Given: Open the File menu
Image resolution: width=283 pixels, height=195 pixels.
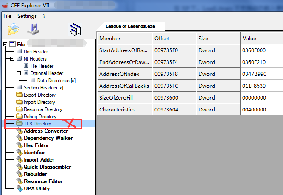Looking at the screenshot, I should (x=7, y=16).
